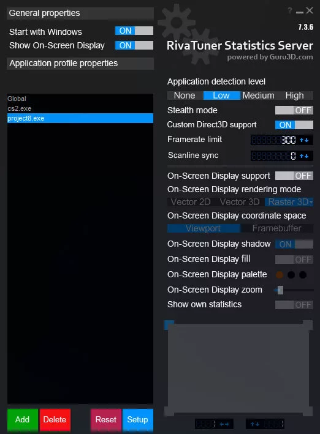Screen dimensions: 320x434
Task: Click the 7.3.6 version number
Action: (x=306, y=27)
